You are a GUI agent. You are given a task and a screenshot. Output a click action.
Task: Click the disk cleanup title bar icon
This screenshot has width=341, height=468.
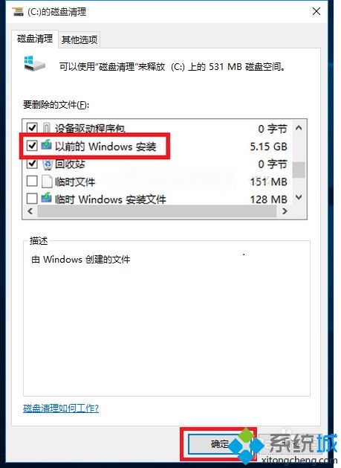tap(18, 12)
